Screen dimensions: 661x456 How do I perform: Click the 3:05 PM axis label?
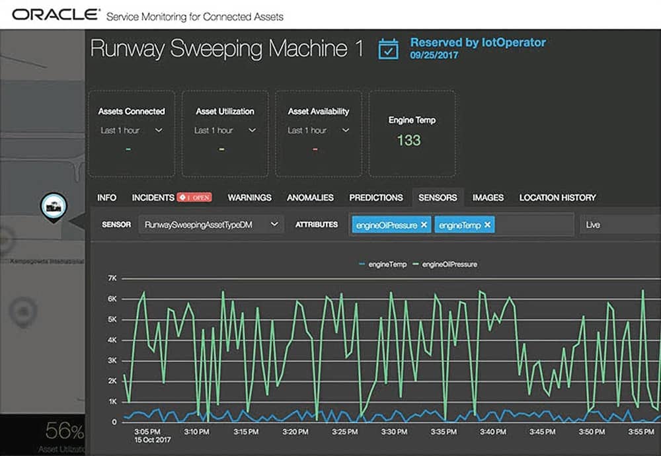coord(147,432)
